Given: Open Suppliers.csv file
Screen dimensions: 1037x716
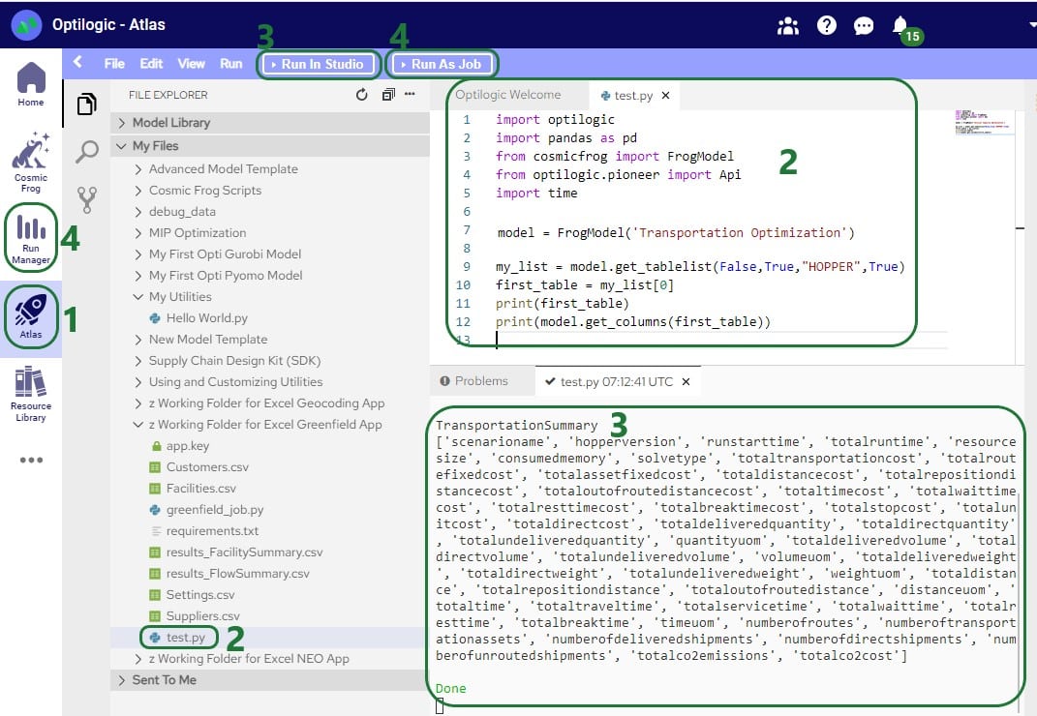Looking at the screenshot, I should pos(202,615).
